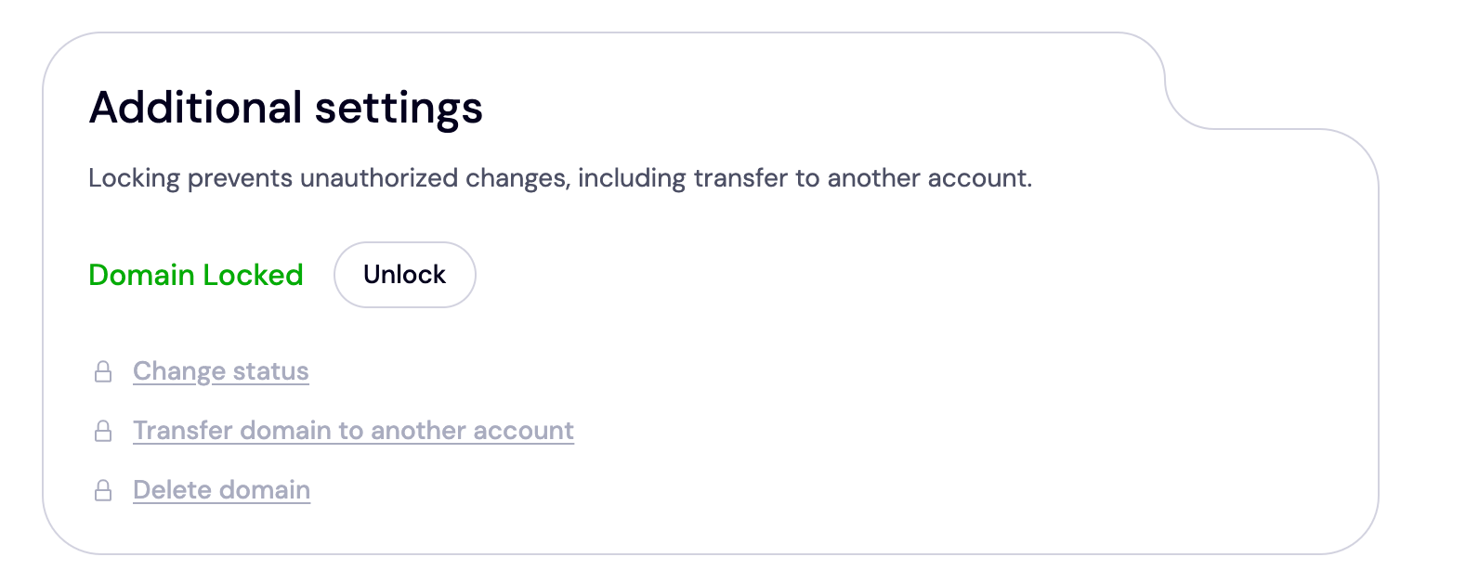Click the lock icon beside Delete domain

pos(103,491)
